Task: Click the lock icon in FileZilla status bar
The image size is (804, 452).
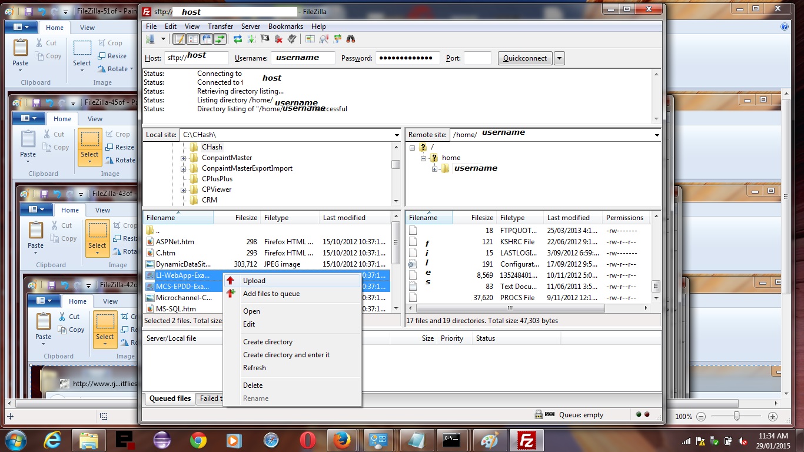Action: (539, 414)
